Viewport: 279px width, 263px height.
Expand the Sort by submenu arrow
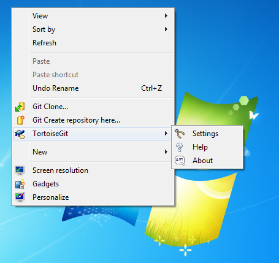[x=166, y=29]
